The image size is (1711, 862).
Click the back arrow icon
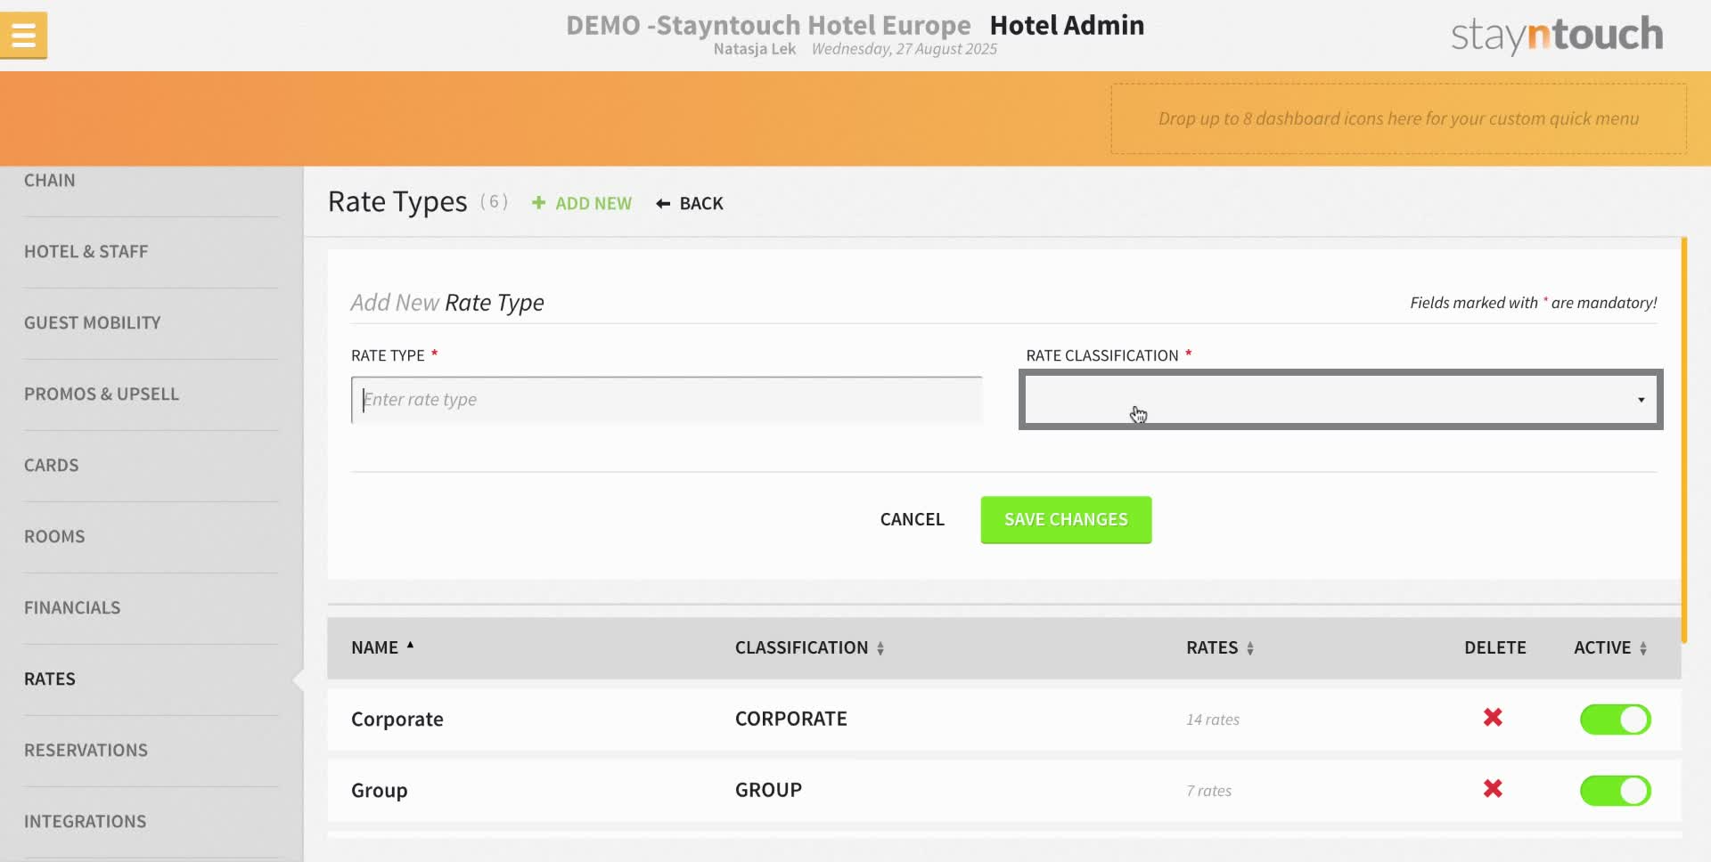[x=663, y=204]
